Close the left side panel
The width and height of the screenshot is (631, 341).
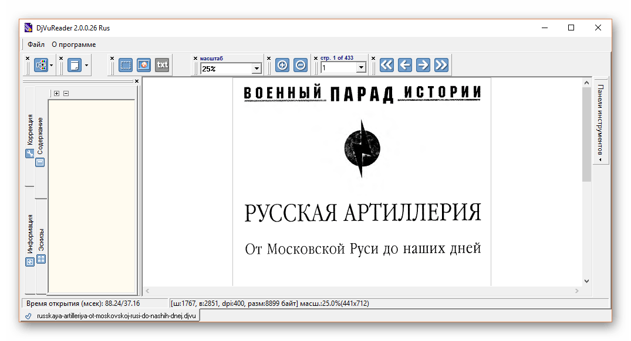coord(137,81)
